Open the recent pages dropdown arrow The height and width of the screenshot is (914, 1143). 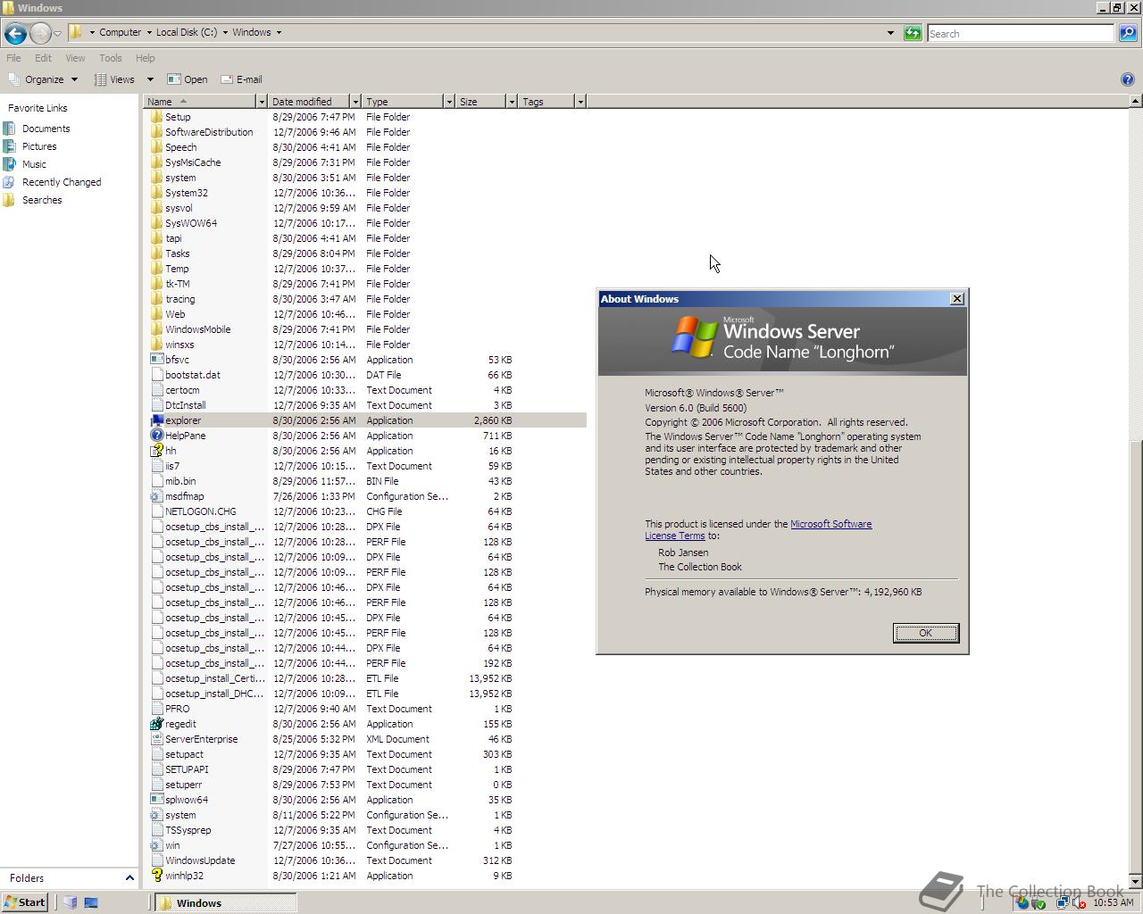coord(57,33)
